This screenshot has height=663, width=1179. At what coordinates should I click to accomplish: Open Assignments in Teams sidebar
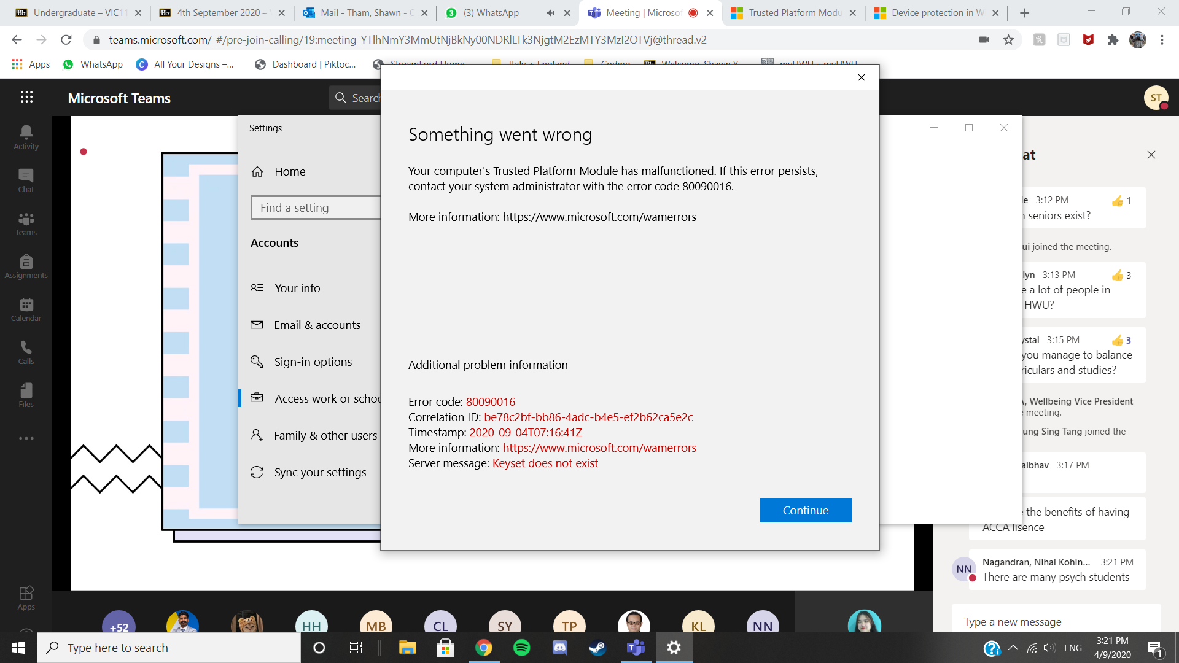pyautogui.click(x=26, y=266)
